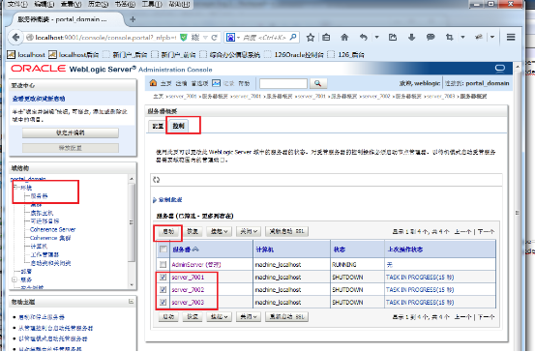Click the 启动和停止服务器 help link
The width and height of the screenshot is (535, 352).
[42, 317]
